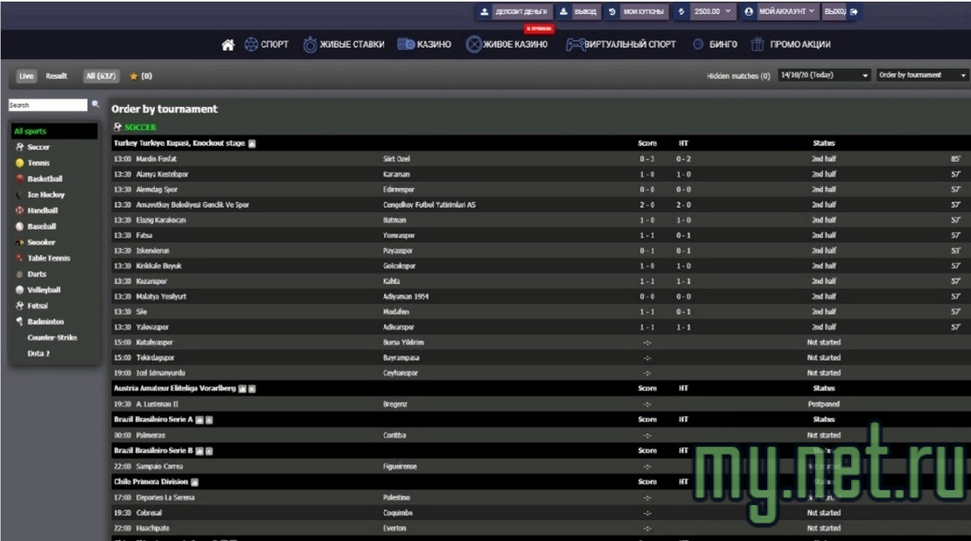This screenshot has width=971, height=541.
Task: Open the МОЙ АККАУНТ account dropdown
Action: tap(779, 11)
